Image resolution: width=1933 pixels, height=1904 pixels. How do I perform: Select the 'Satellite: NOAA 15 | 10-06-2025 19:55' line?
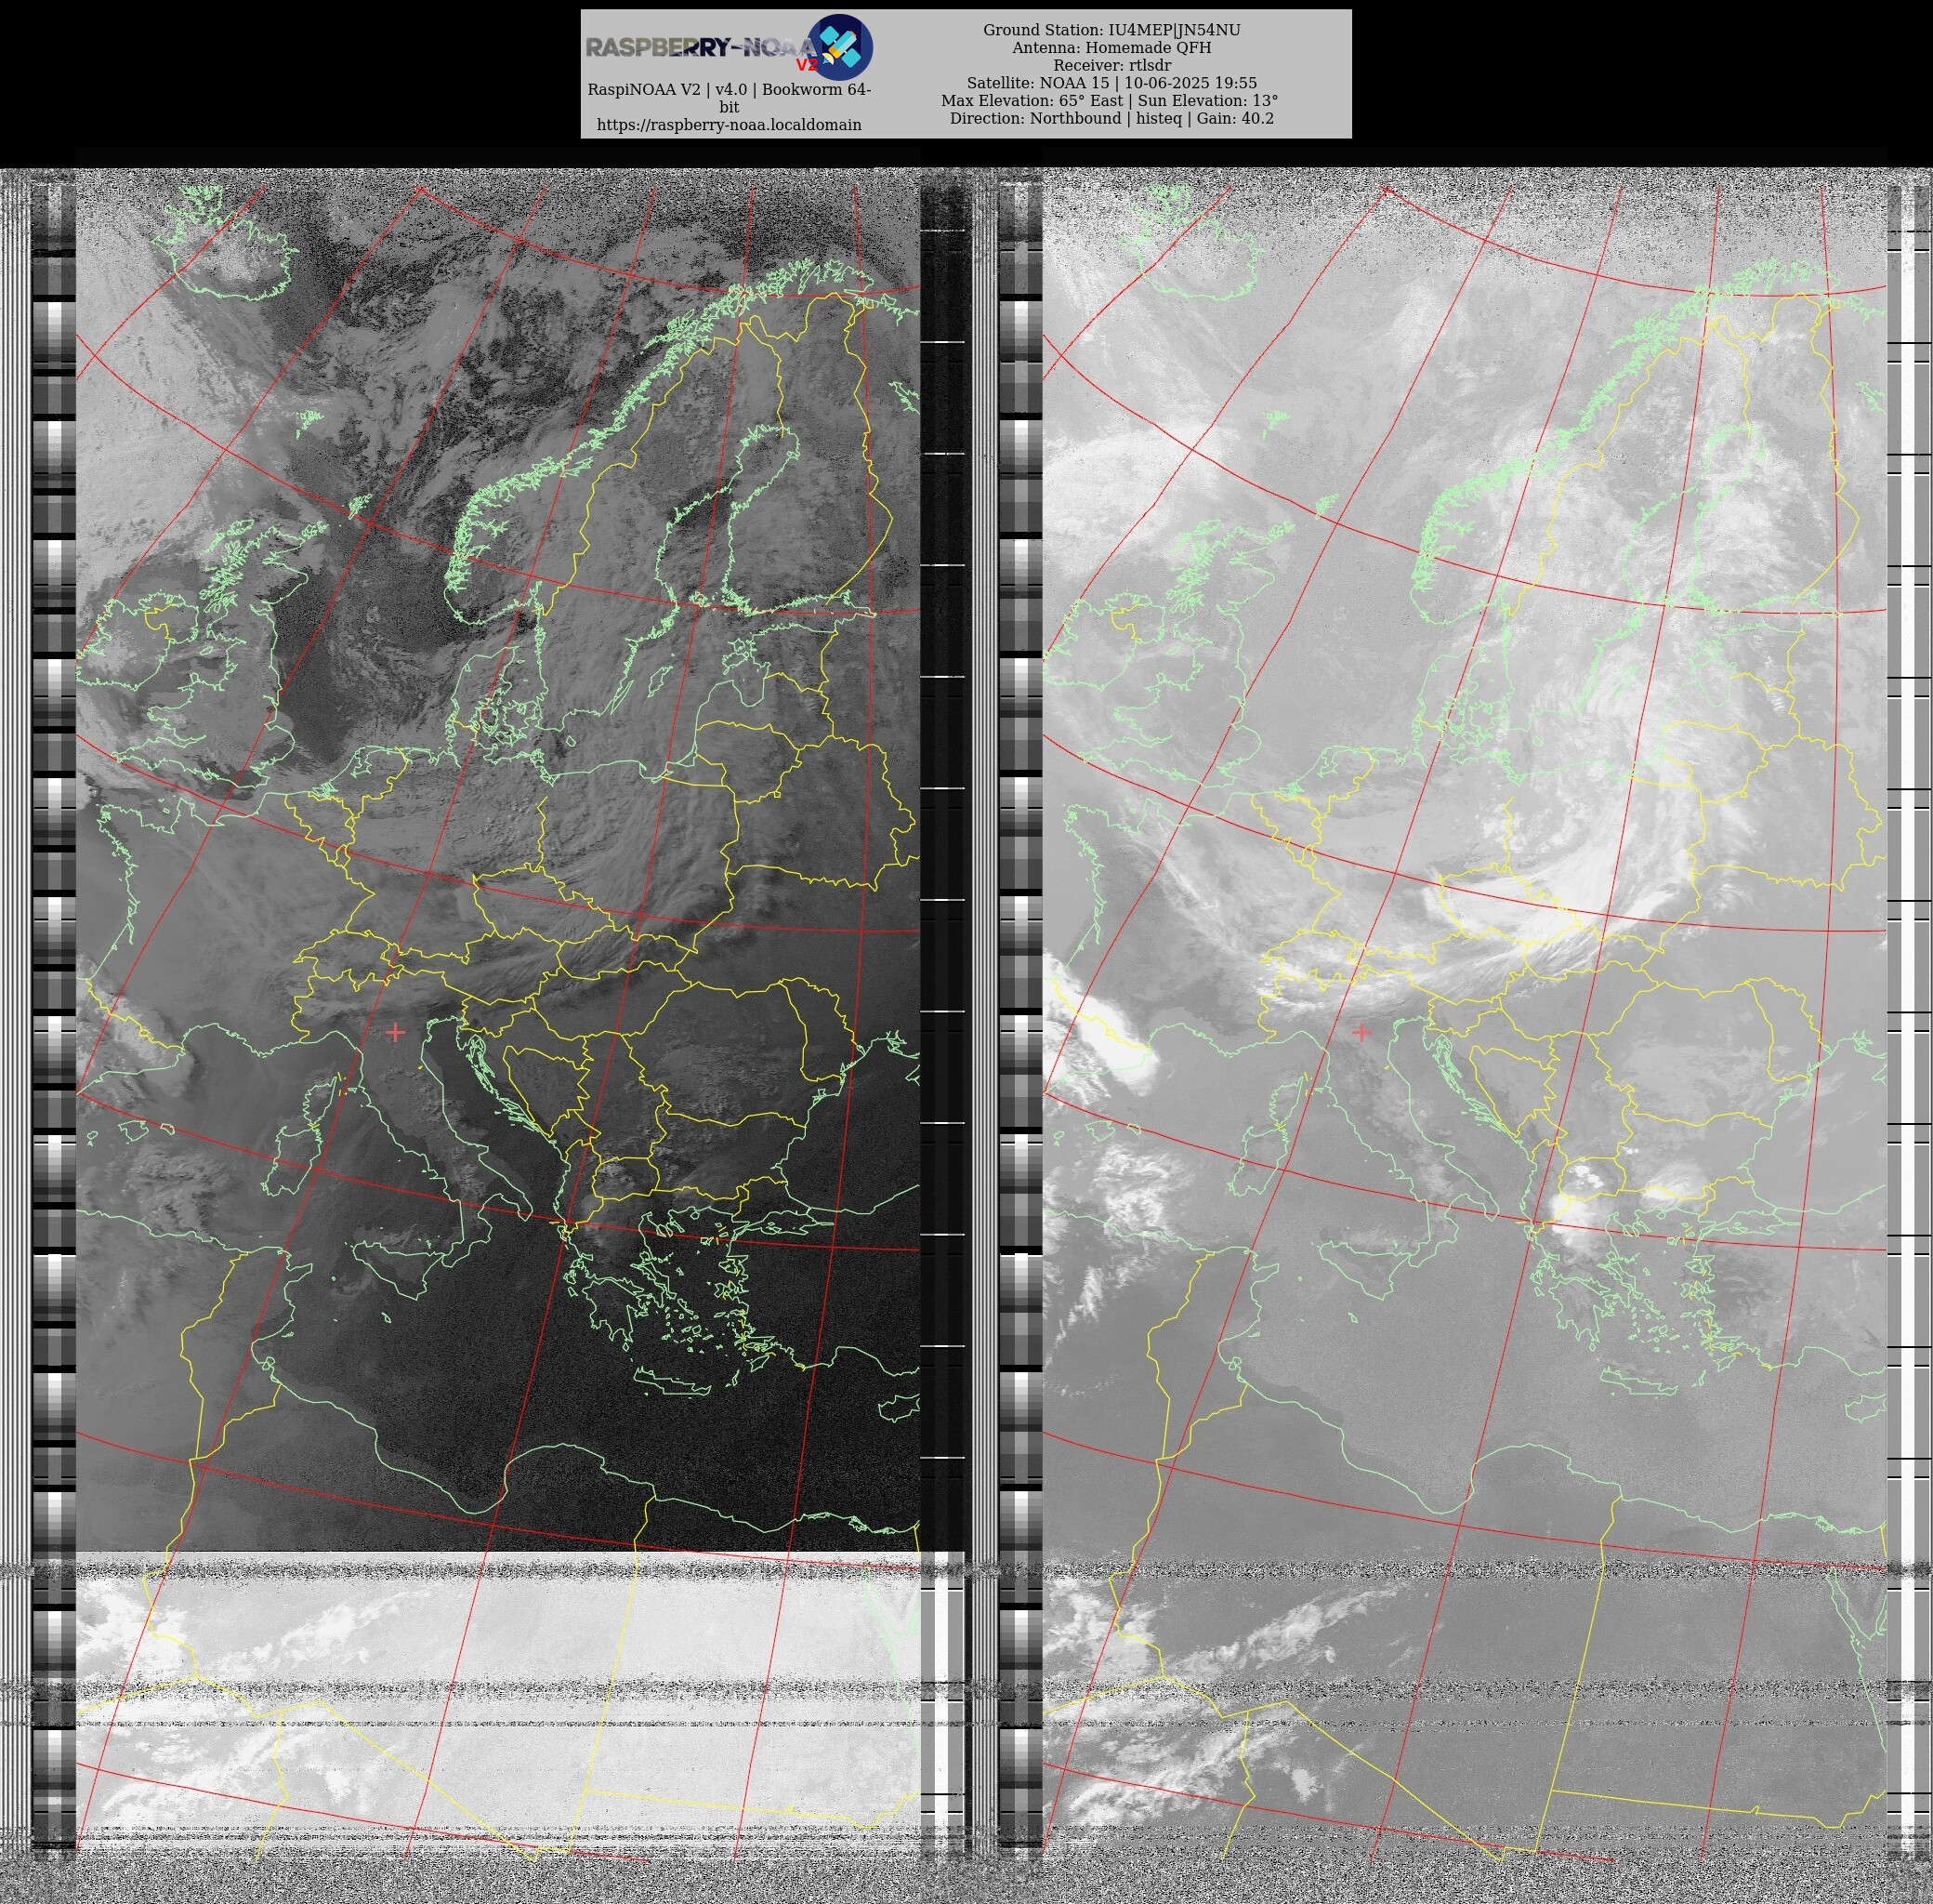click(x=1111, y=83)
